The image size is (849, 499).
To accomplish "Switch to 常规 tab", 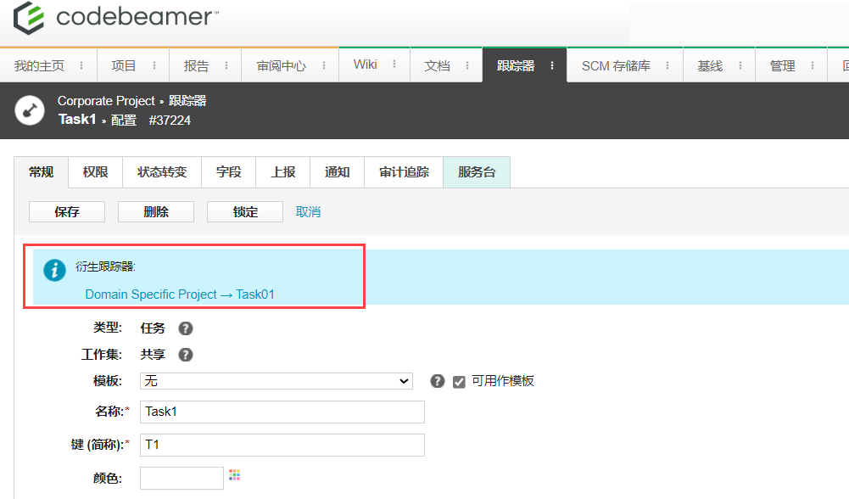I will 42,172.
